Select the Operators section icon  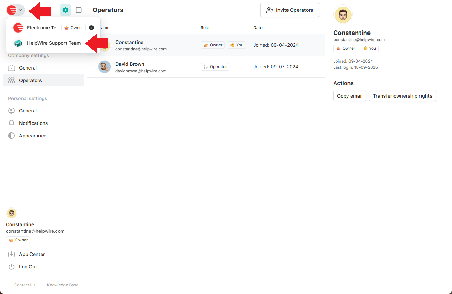point(12,80)
